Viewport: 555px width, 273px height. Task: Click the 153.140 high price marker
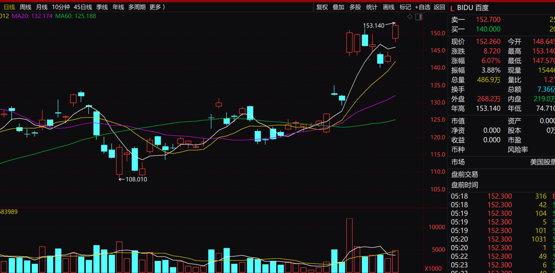(x=373, y=26)
